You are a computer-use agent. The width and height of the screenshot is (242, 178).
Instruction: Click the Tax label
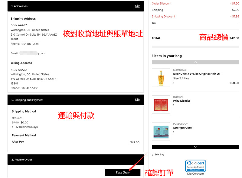point(154,23)
